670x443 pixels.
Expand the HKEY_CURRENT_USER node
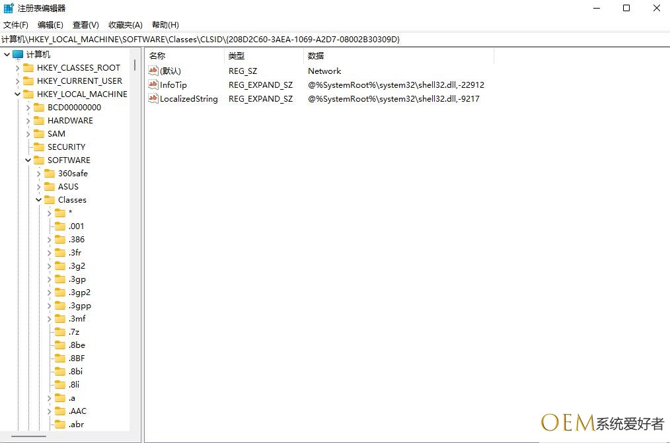click(18, 81)
